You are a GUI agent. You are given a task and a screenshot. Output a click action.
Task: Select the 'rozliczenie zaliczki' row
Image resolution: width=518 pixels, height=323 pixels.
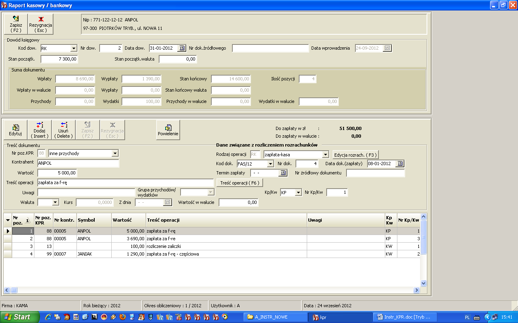(x=212, y=246)
